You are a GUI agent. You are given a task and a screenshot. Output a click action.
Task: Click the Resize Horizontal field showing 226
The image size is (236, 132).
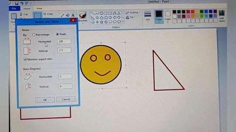pyautogui.click(x=64, y=41)
